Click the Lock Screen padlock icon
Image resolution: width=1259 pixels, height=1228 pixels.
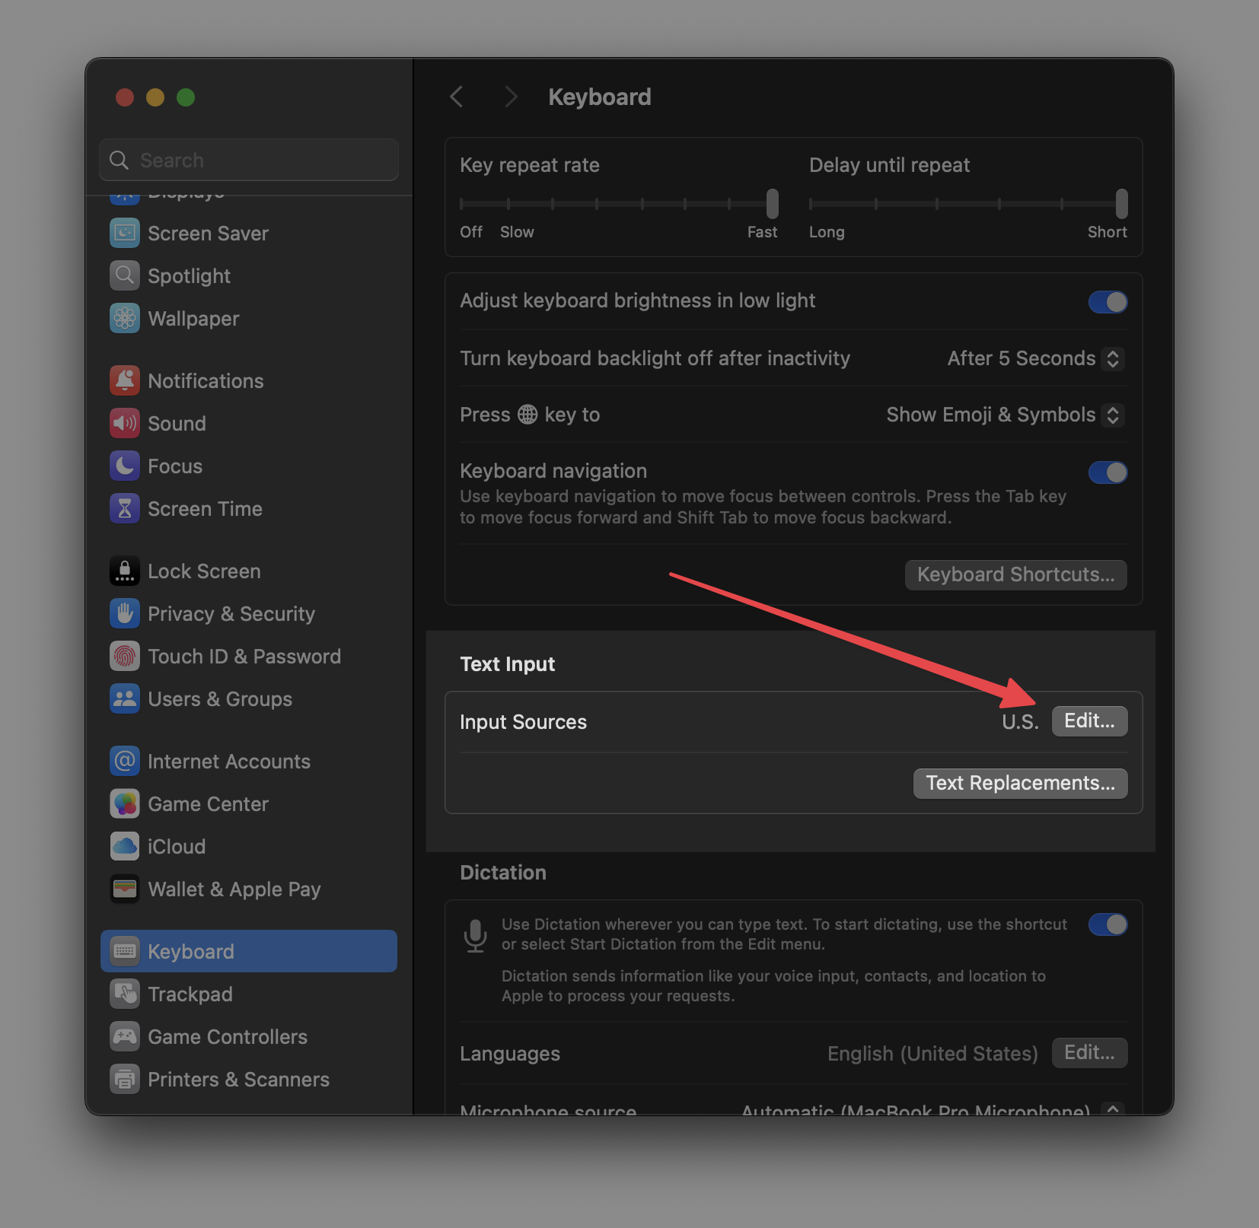[x=125, y=571]
